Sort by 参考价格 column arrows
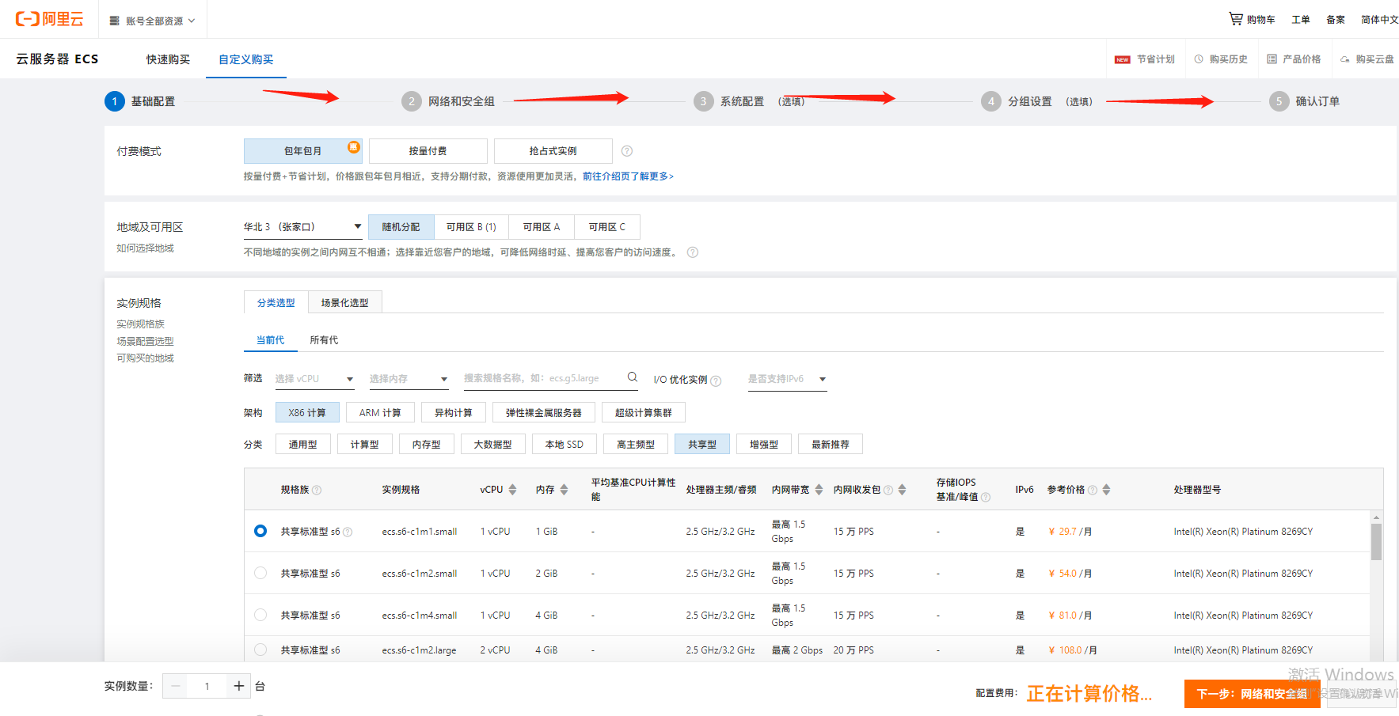The image size is (1399, 716). tap(1106, 490)
